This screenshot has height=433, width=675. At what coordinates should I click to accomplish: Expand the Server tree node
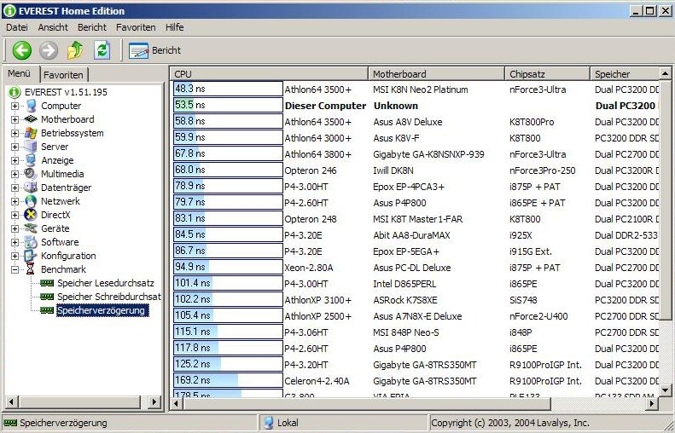15,147
